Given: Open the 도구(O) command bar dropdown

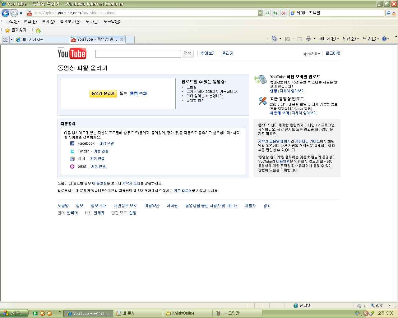Looking at the screenshot, I should coord(371,39).
